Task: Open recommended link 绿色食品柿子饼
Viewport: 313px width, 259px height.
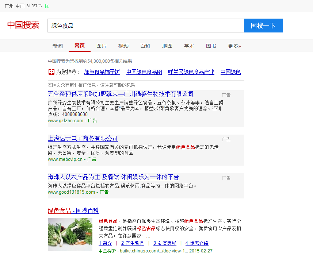Action: 102,72
